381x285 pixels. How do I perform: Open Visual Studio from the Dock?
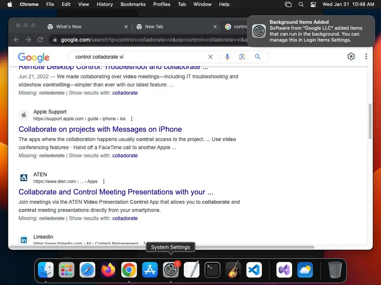[x=284, y=270]
